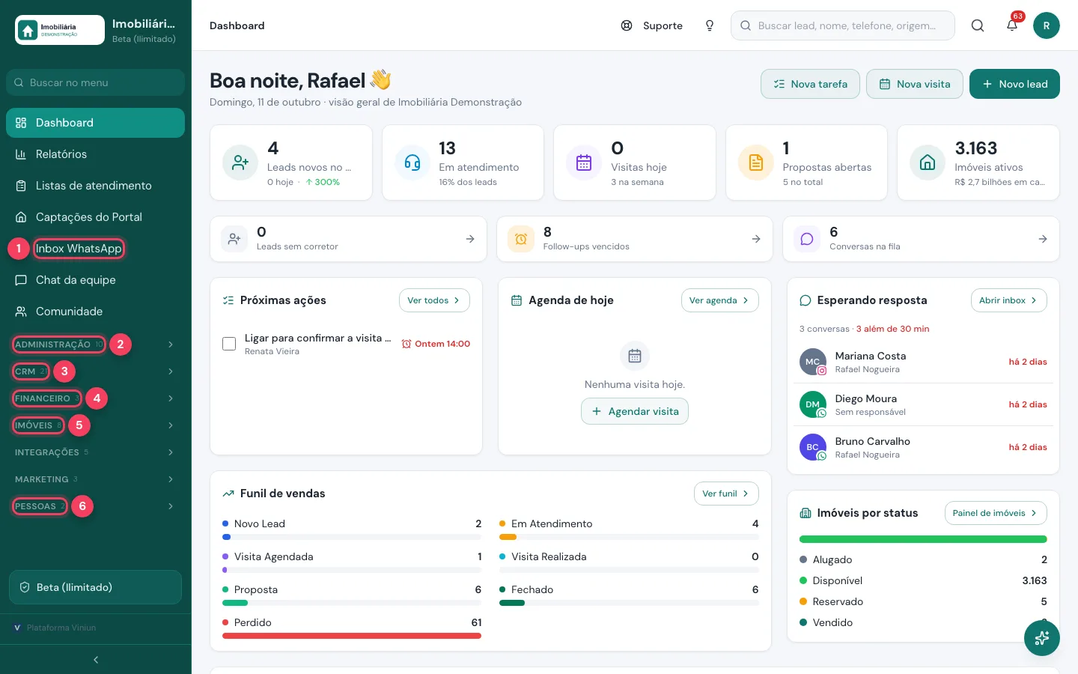Click the Visitas hoje calendar icon

(584, 163)
